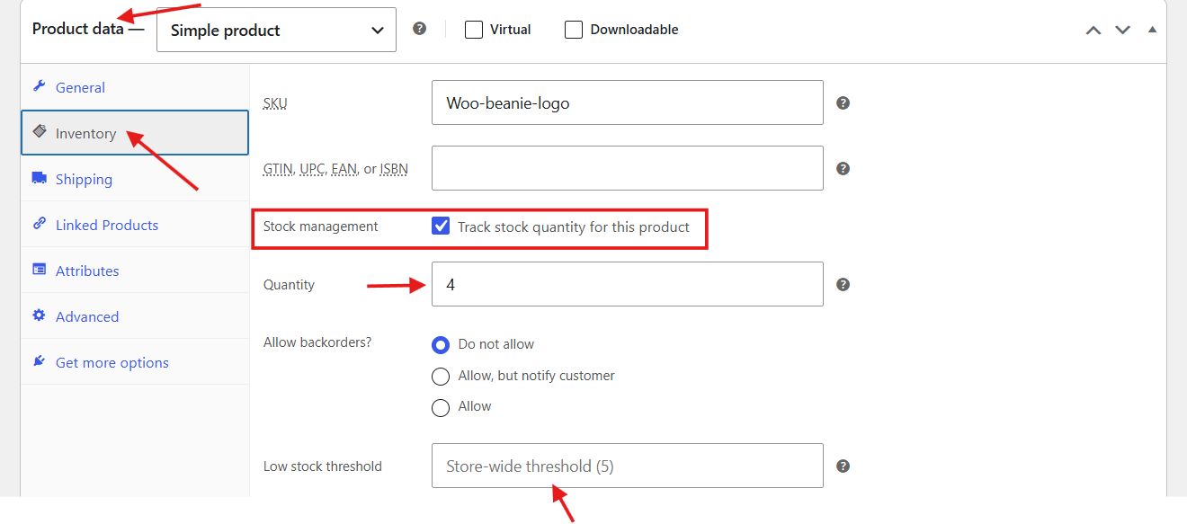The image size is (1187, 524).
Task: Select Allow, but notify customer option
Action: 441,376
